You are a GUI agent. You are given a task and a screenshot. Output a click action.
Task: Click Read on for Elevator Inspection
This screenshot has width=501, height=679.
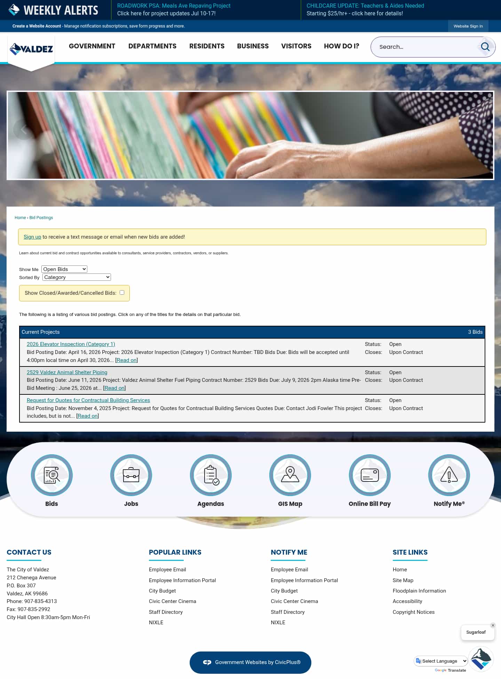(127, 360)
